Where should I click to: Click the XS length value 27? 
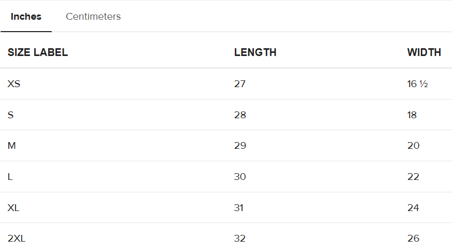click(240, 83)
